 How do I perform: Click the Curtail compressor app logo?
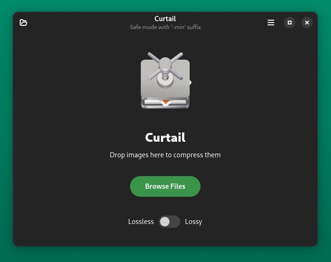click(165, 80)
